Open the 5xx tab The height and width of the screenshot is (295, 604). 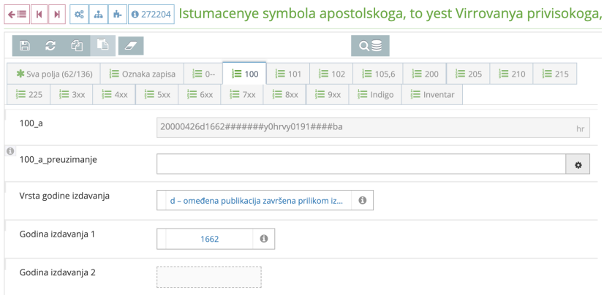pos(157,95)
